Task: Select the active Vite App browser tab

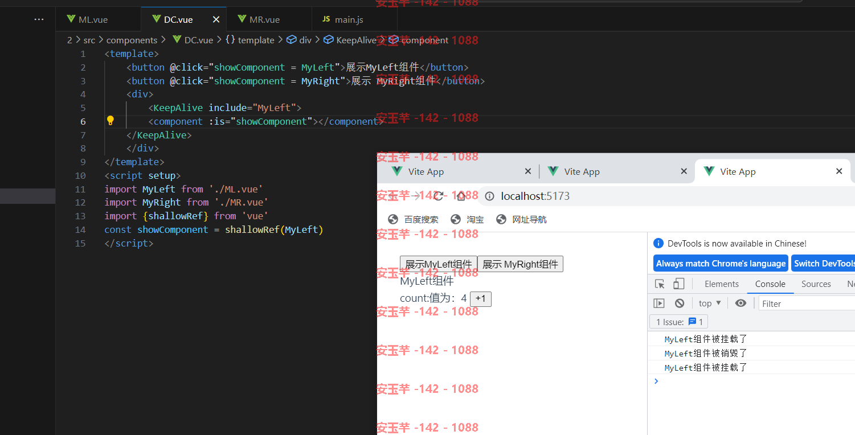Action: pos(774,171)
